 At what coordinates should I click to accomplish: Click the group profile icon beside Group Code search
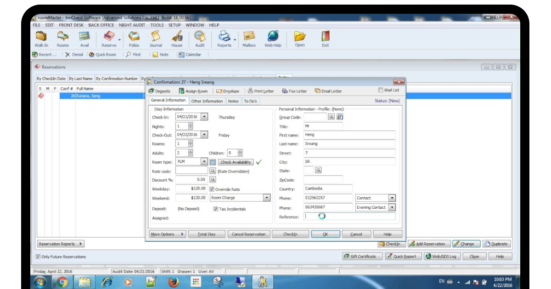[x=340, y=117]
